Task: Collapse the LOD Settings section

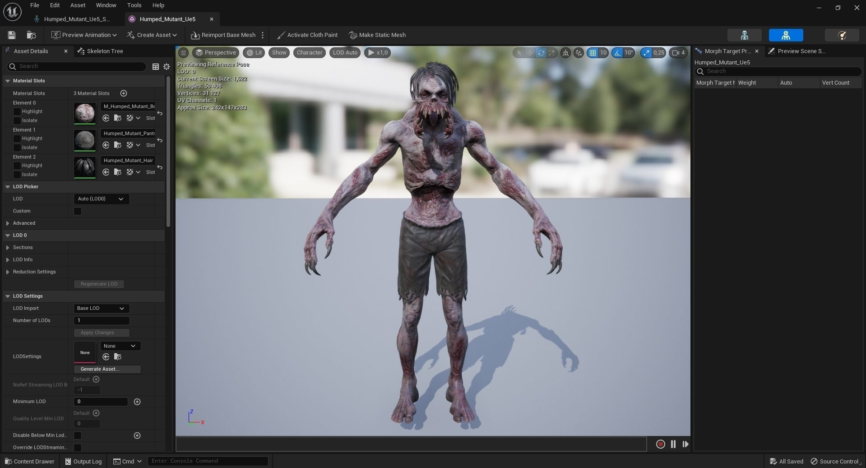Action: (x=8, y=296)
